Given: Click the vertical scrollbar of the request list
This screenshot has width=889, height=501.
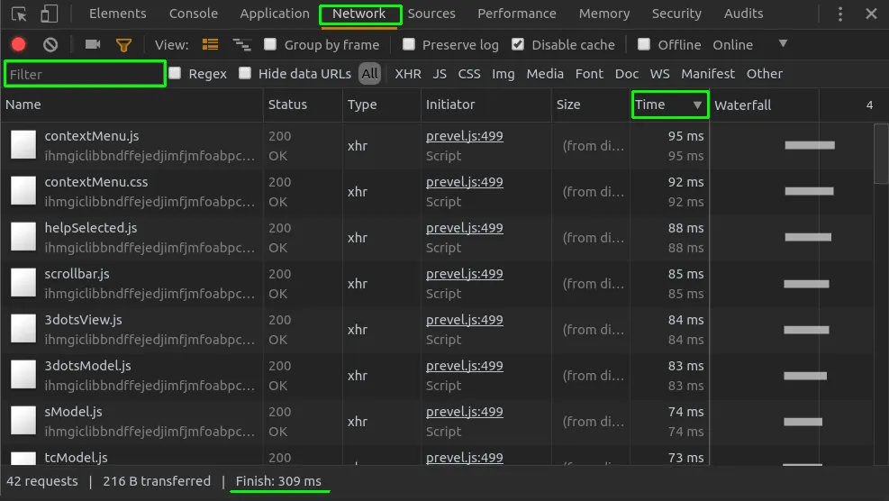Looking at the screenshot, I should click(x=881, y=154).
